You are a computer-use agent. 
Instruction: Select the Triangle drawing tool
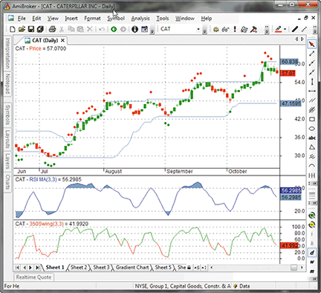(x=312, y=147)
